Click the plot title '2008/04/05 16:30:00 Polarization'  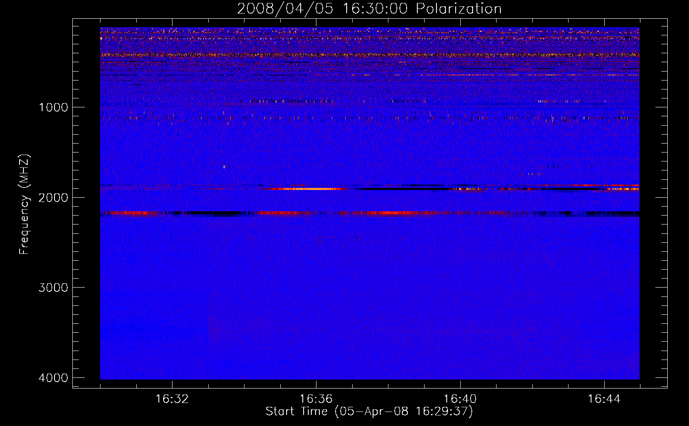(x=369, y=9)
